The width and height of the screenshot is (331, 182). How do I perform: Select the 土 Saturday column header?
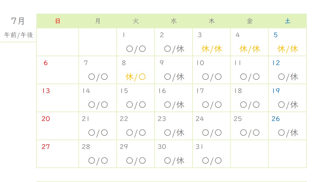click(287, 21)
